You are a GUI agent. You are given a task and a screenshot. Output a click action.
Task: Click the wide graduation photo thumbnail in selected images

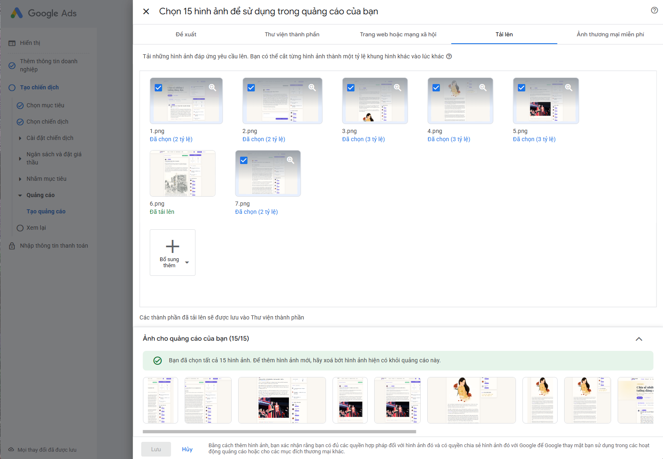[x=282, y=400]
